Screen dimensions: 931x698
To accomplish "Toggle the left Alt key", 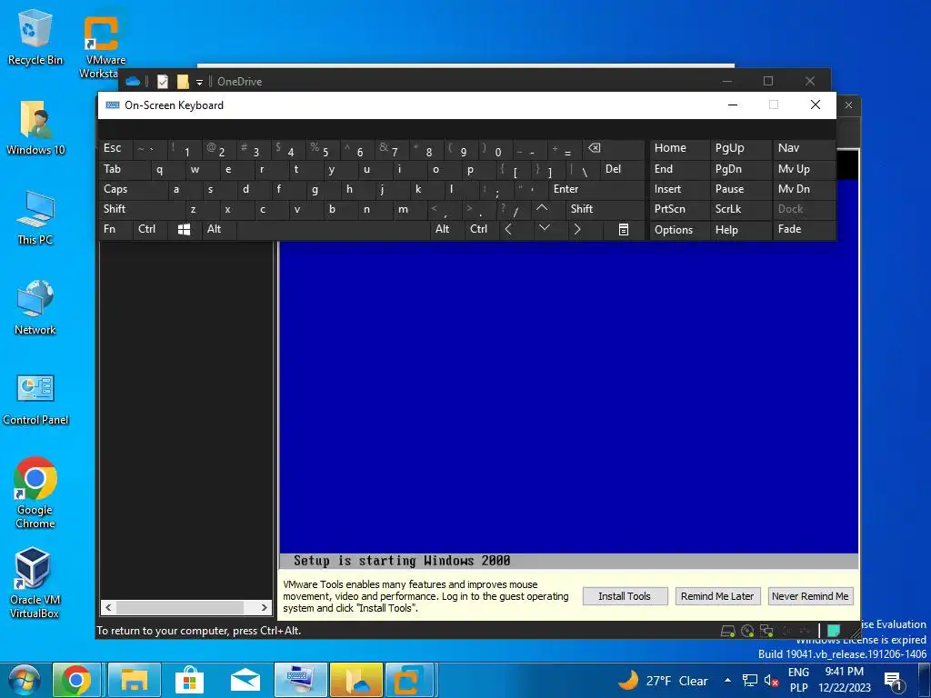I will coord(218,229).
